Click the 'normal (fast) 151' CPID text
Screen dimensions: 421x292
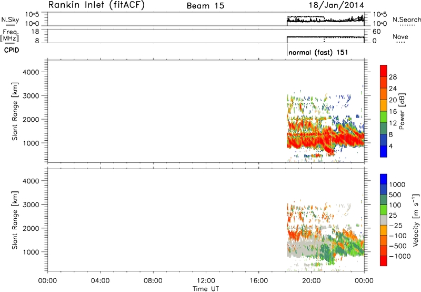pyautogui.click(x=318, y=52)
